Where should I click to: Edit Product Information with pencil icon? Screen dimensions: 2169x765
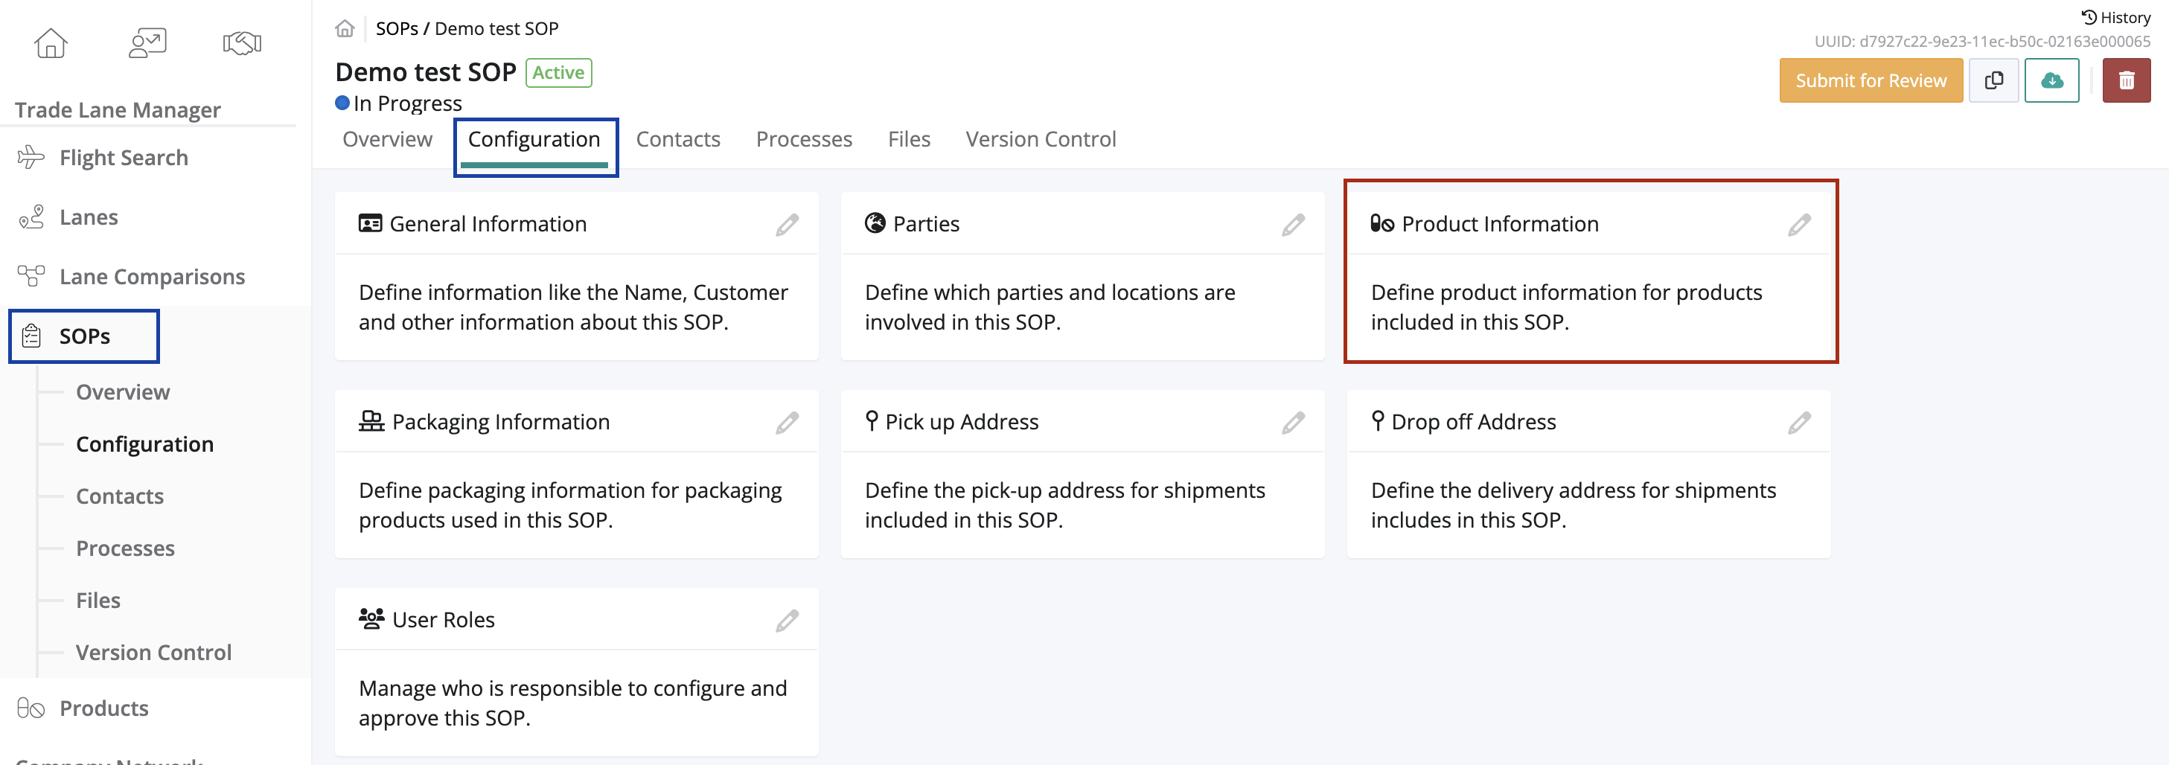point(1799,225)
